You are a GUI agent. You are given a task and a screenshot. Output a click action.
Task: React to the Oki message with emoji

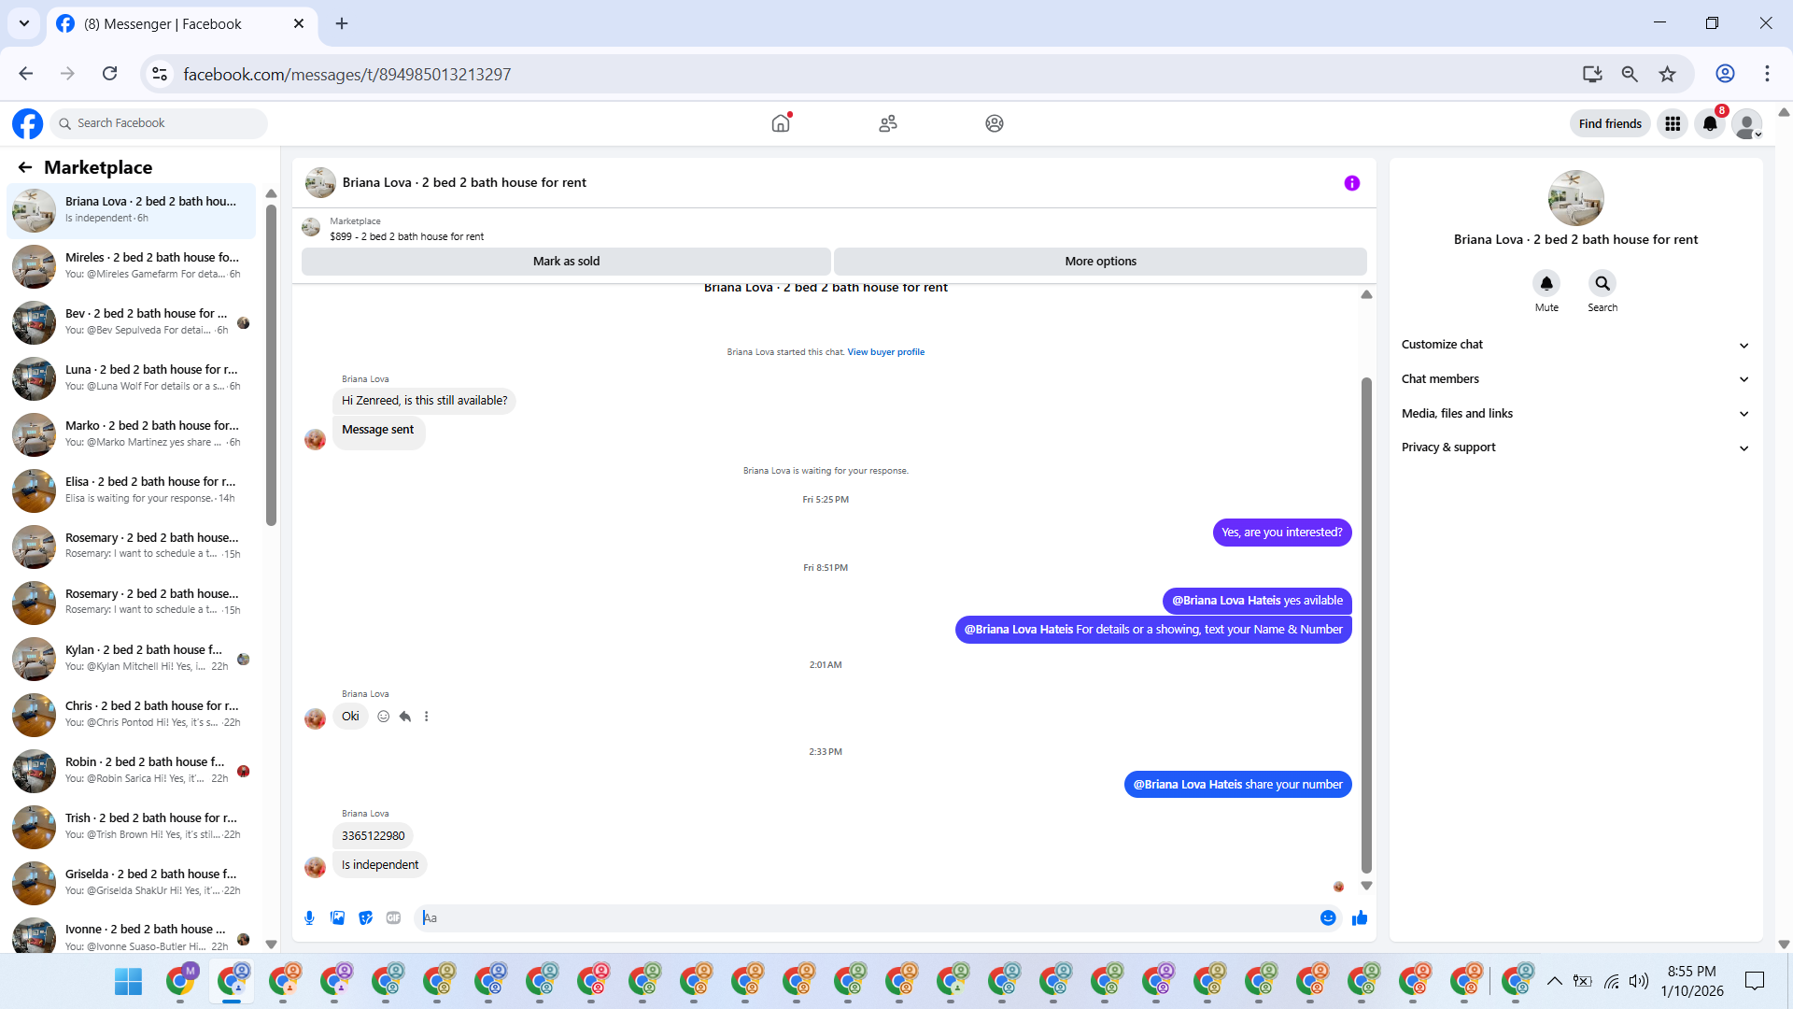tap(383, 717)
